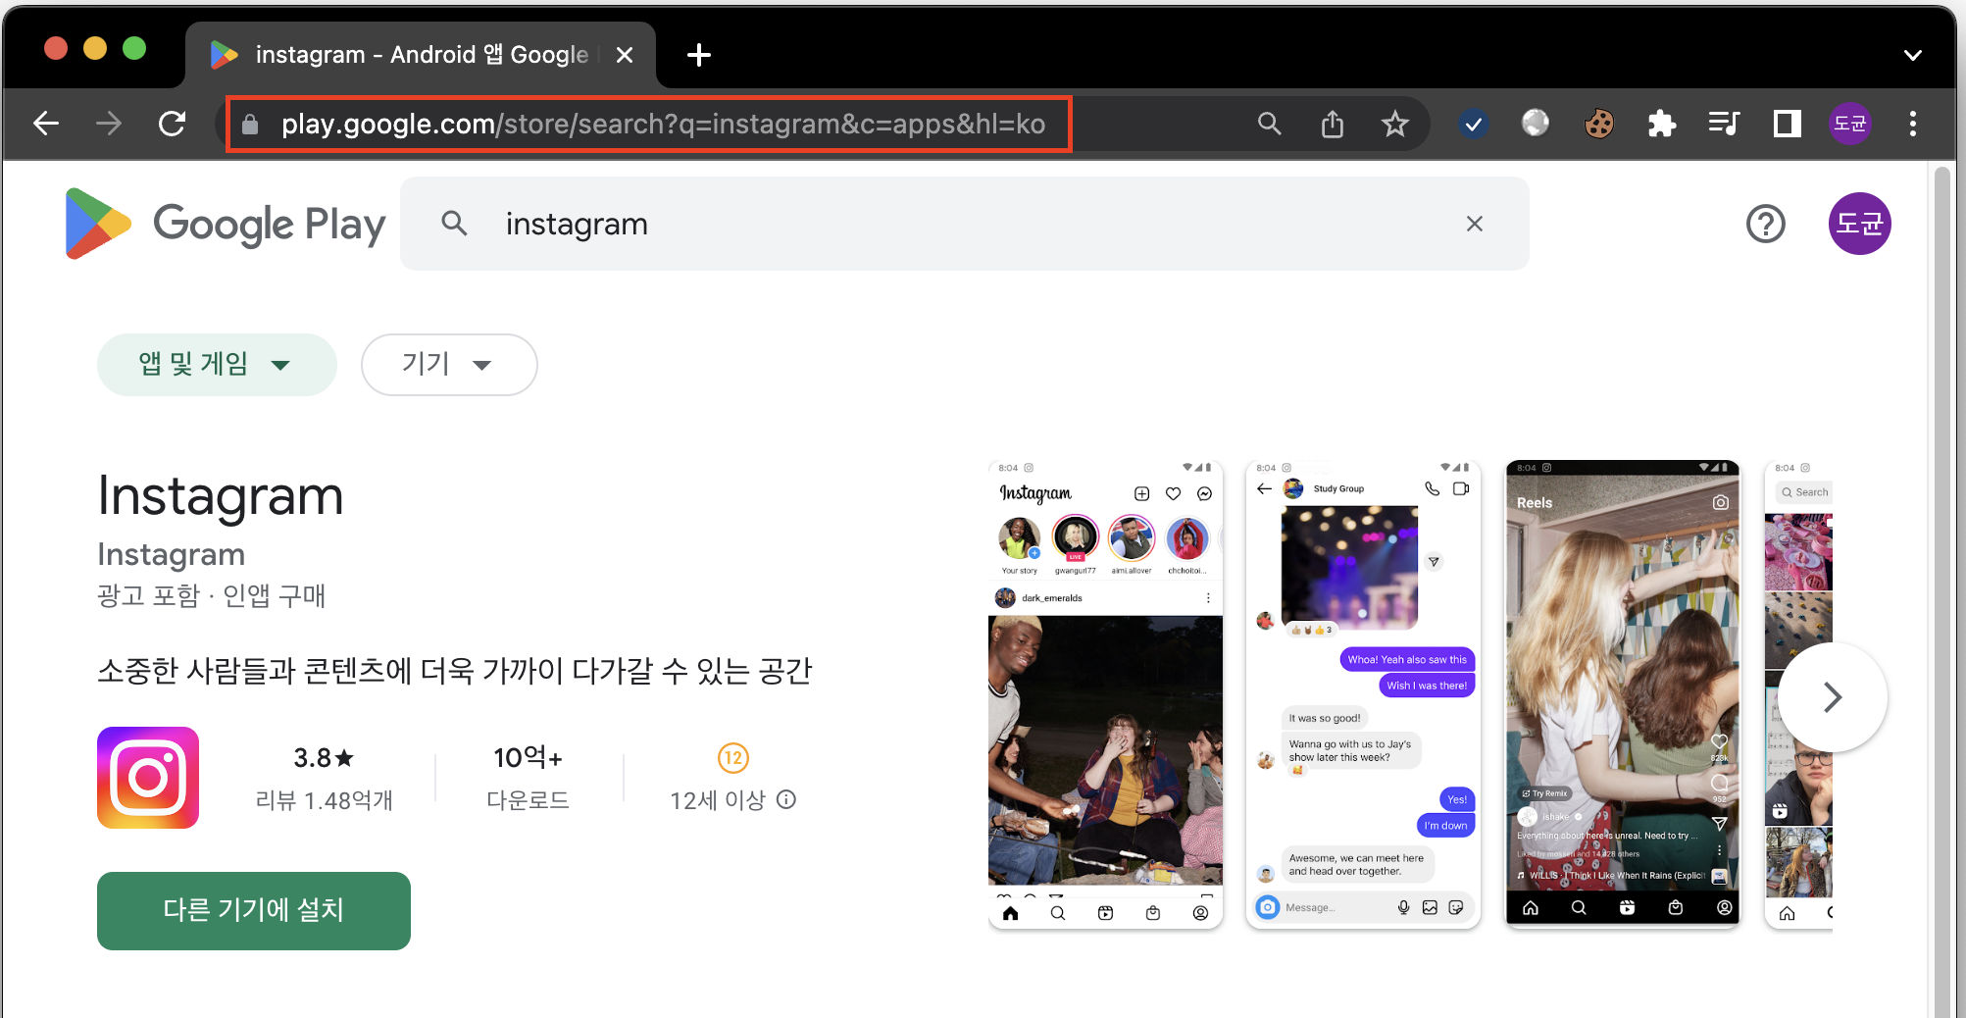Open the Google Play account avatar 도균
The height and width of the screenshot is (1018, 1966).
(x=1860, y=224)
